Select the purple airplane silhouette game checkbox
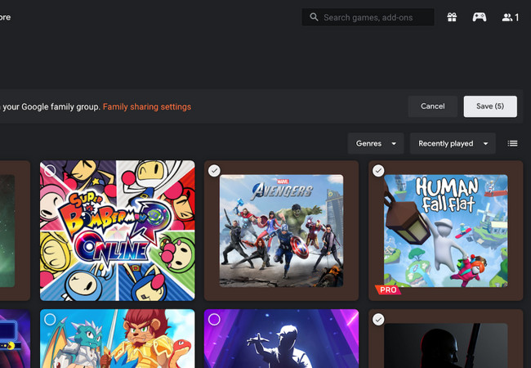This screenshot has width=531, height=368. click(214, 319)
